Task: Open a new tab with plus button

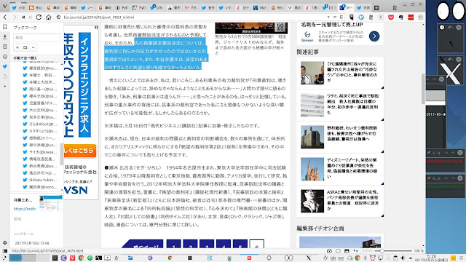Action: [376, 8]
